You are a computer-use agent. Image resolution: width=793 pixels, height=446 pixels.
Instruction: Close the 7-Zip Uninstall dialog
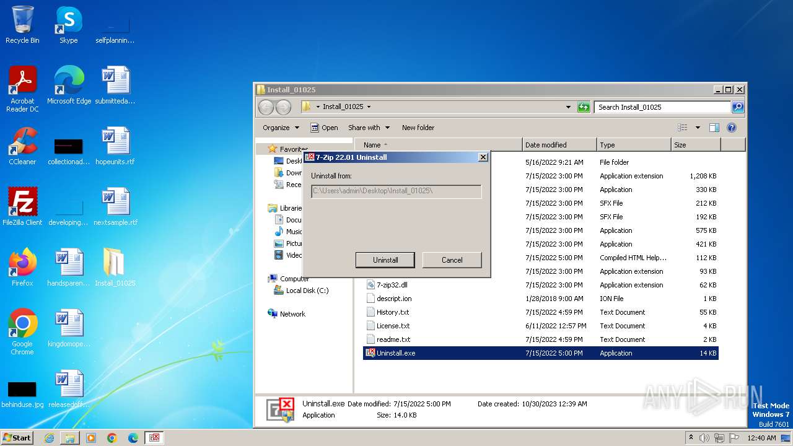coord(483,157)
